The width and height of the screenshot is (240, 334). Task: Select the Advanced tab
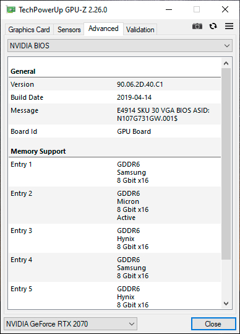[x=103, y=29]
